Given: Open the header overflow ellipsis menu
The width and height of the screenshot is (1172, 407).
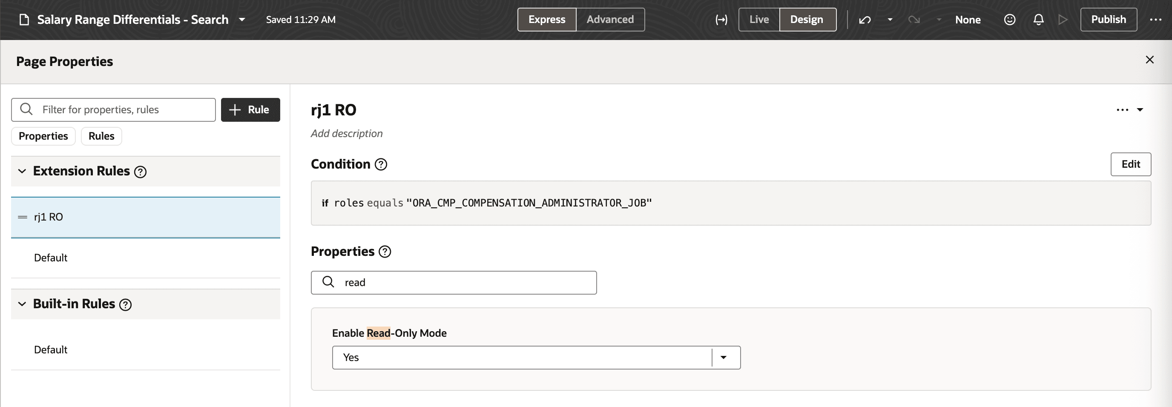Looking at the screenshot, I should (x=1156, y=20).
